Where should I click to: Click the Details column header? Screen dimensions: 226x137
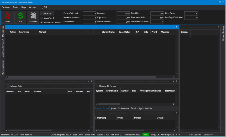tap(166, 118)
